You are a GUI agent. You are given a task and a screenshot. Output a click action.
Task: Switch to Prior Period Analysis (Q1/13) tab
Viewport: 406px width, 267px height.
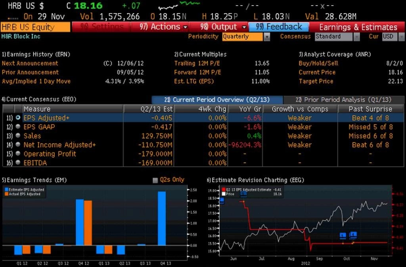[x=344, y=100]
